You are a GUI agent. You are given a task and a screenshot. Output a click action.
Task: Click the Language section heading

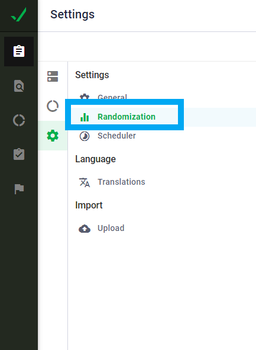tap(95, 159)
